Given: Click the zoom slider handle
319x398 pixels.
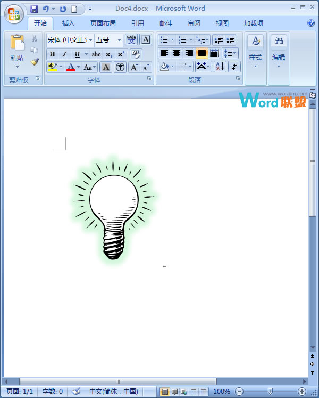Looking at the screenshot, I should tap(270, 392).
